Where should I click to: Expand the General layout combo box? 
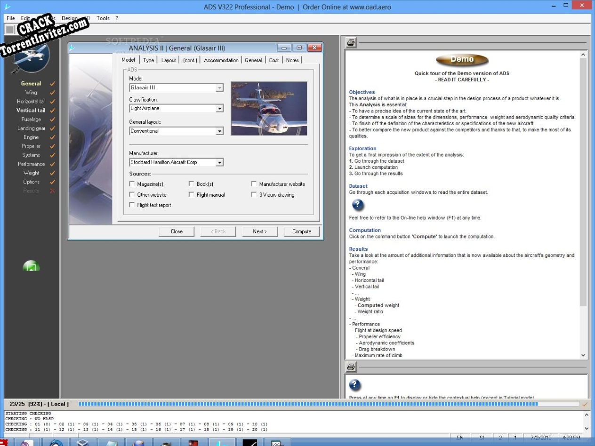[x=219, y=131]
